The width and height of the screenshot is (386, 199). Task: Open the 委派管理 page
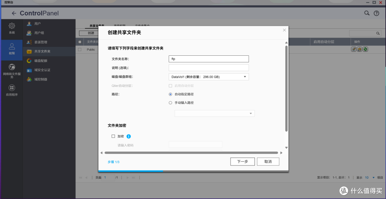coord(49,42)
